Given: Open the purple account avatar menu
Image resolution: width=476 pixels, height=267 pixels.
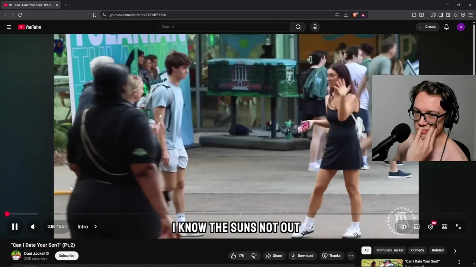Looking at the screenshot, I should pos(461,27).
